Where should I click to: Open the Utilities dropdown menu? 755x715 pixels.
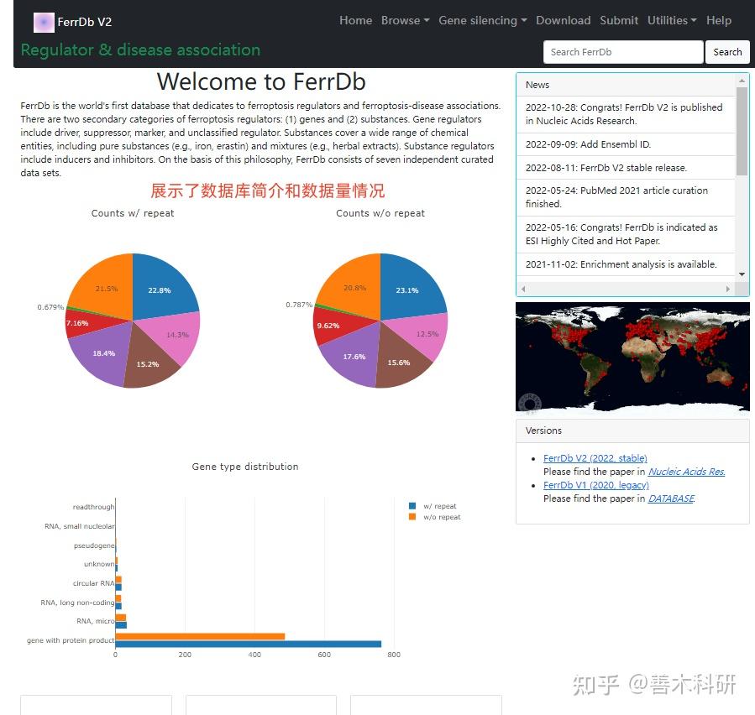(x=671, y=20)
